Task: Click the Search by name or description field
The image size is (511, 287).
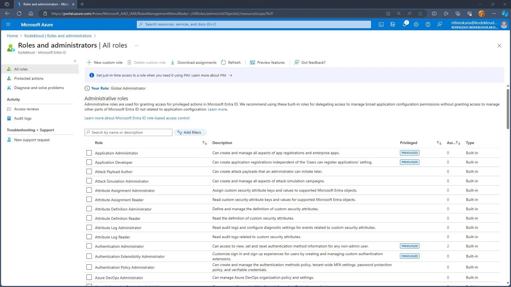Action: (x=129, y=132)
